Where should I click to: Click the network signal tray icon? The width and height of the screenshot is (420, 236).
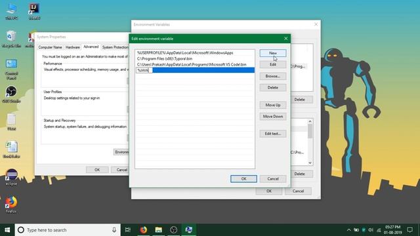379,230
